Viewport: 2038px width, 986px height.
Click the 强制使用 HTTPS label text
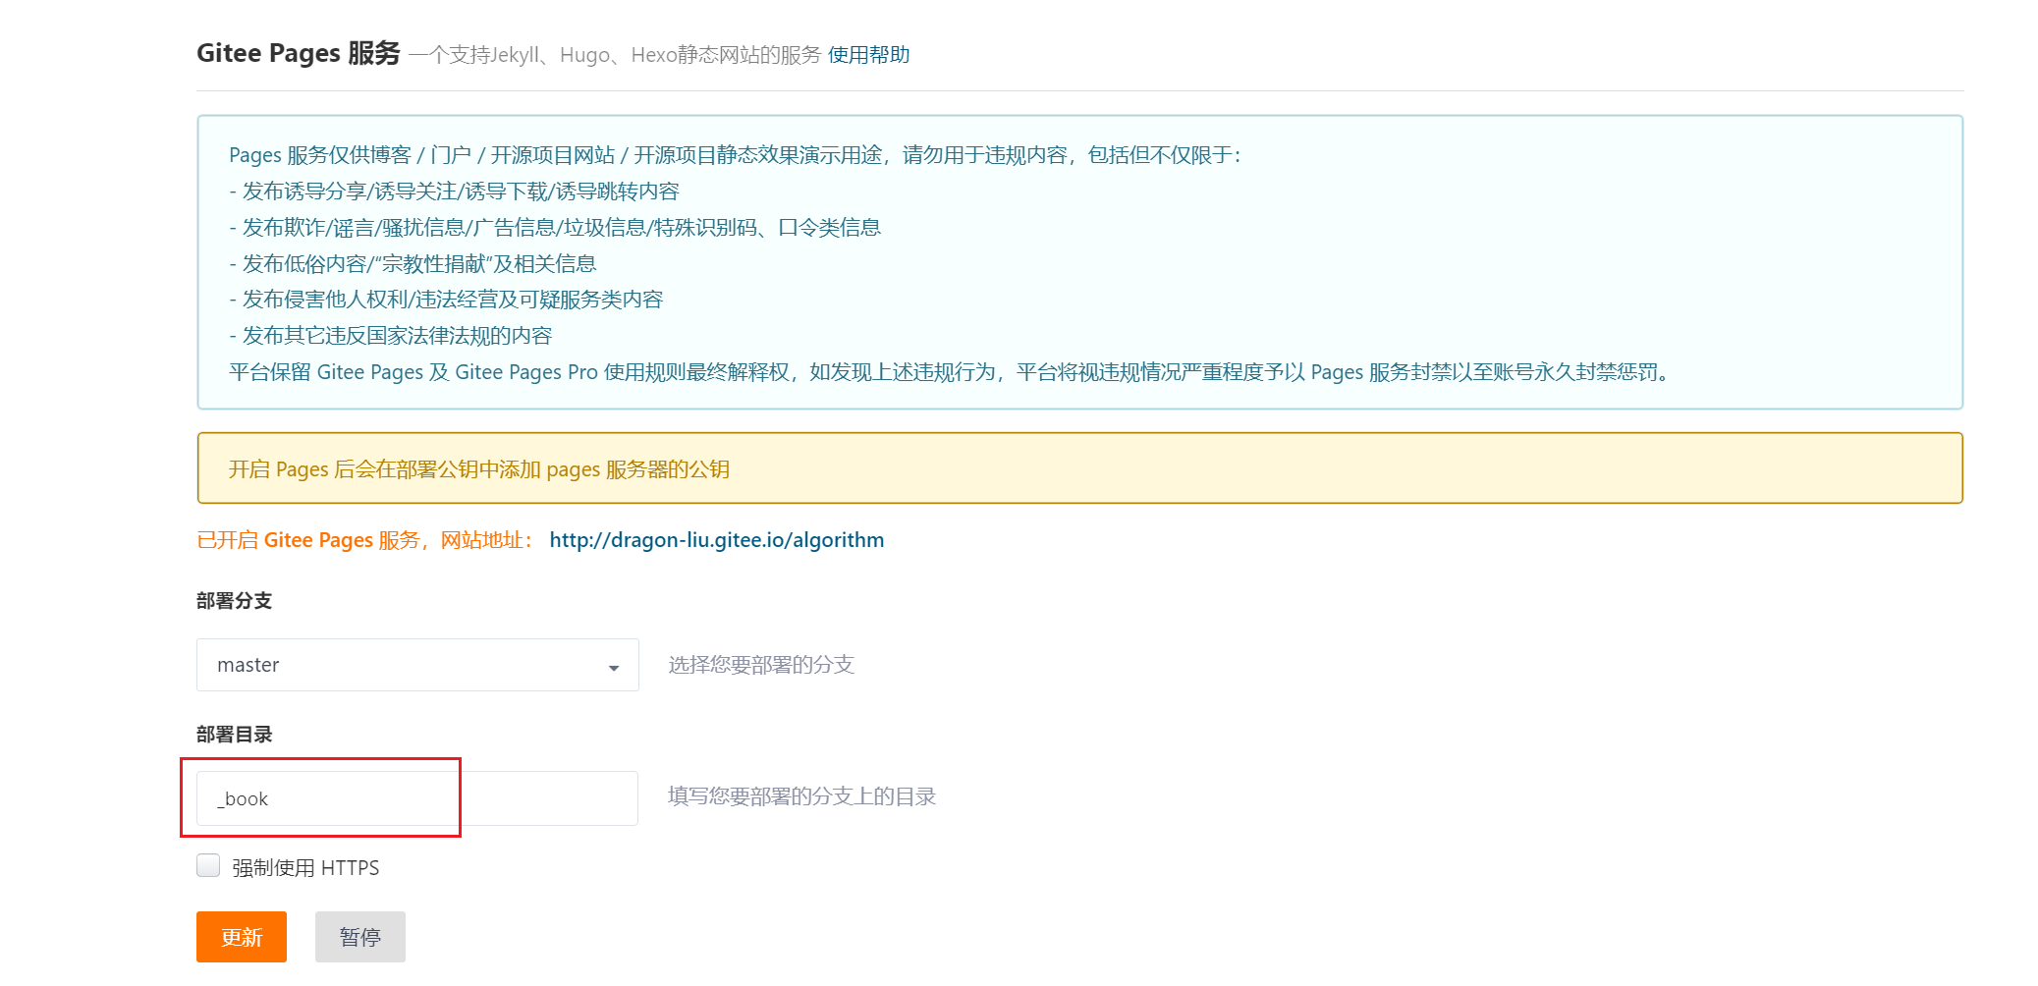click(x=305, y=868)
